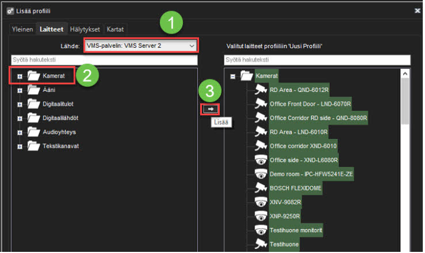Click the XNV-9082R dome camera icon
Viewport: 425px width, 253px height.
coord(261,202)
